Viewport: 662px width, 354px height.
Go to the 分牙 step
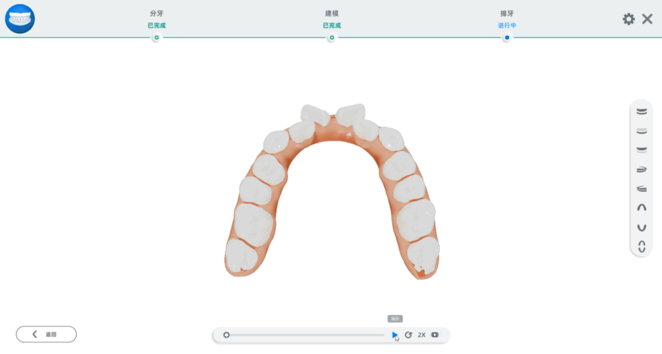[x=157, y=38]
